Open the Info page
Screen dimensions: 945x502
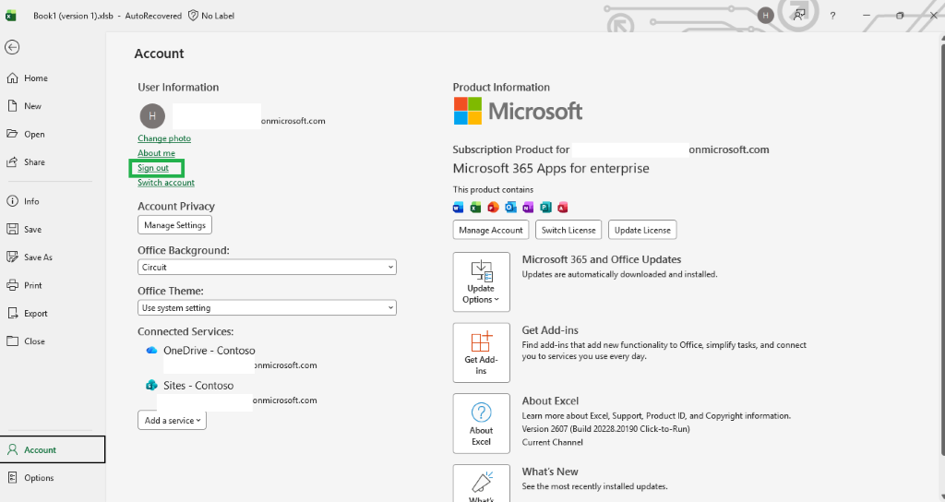point(23,201)
